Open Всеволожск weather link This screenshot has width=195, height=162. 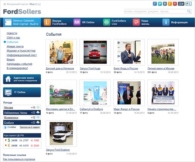click(11, 117)
